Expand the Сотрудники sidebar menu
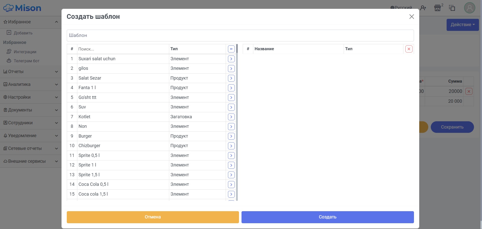Viewport: 482px width, 229px height. [x=31, y=123]
